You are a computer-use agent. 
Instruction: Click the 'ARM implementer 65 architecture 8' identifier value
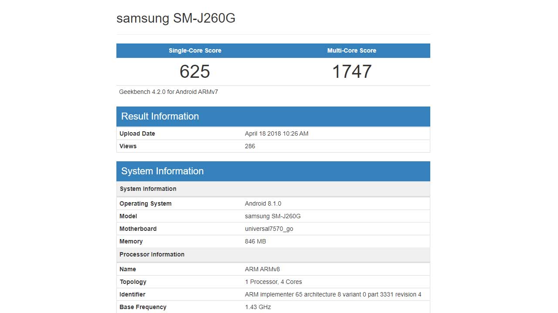[333, 294]
